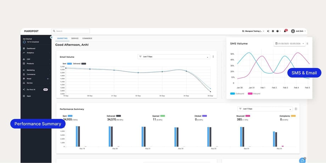Viewport: 326px width, 163px height.
Task: Click the Apps icon in sidebar
Action: click(24, 96)
